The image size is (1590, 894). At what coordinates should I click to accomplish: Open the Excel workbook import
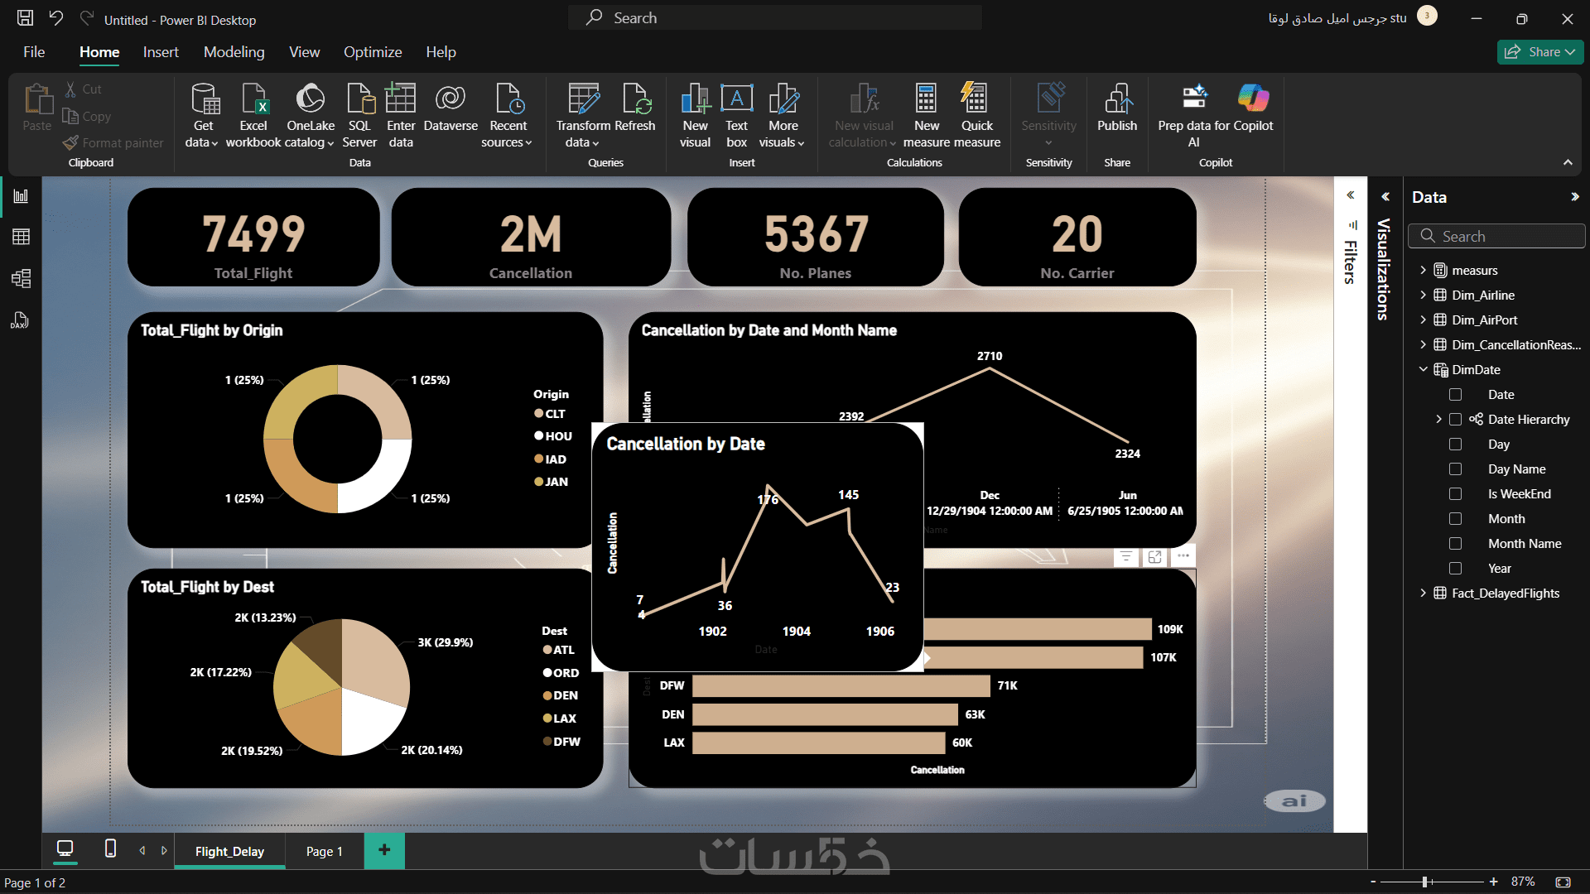[x=253, y=99]
